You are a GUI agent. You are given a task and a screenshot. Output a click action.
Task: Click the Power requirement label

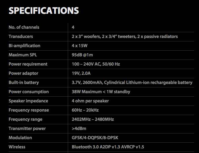pos(28,64)
